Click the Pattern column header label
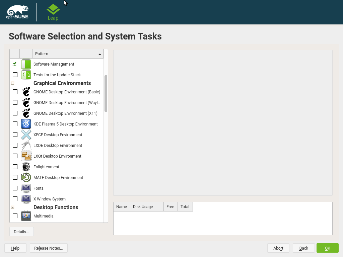The height and width of the screenshot is (257, 343). pos(42,54)
